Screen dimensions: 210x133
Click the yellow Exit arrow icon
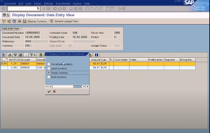60,8
